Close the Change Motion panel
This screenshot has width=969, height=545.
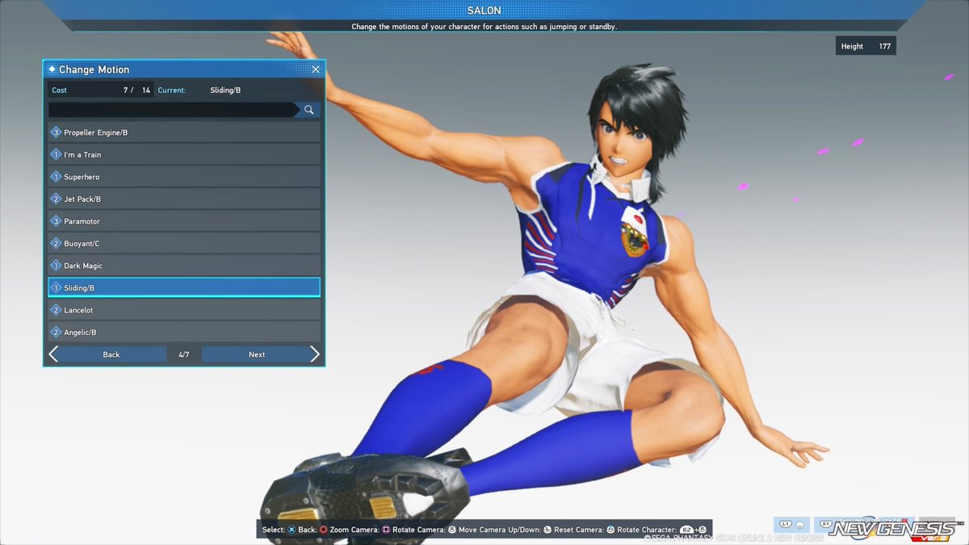(316, 69)
